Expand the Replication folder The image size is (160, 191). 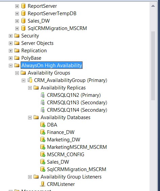10,51
